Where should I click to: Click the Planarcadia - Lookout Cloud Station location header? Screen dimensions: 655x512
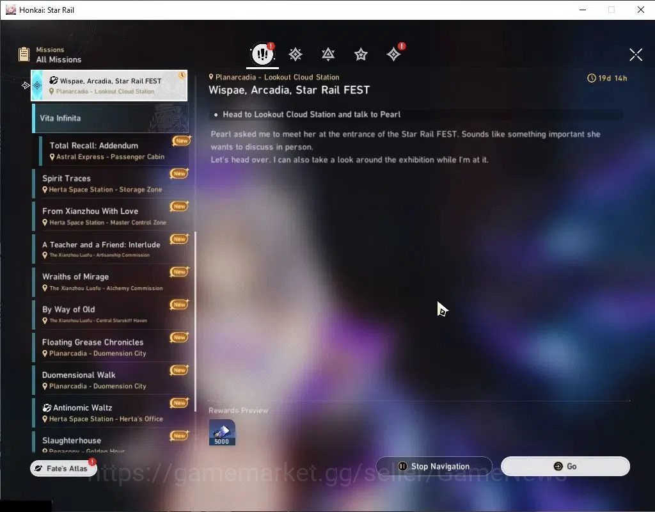tap(274, 77)
